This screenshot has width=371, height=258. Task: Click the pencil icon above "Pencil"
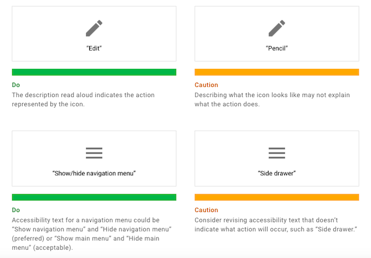(277, 28)
